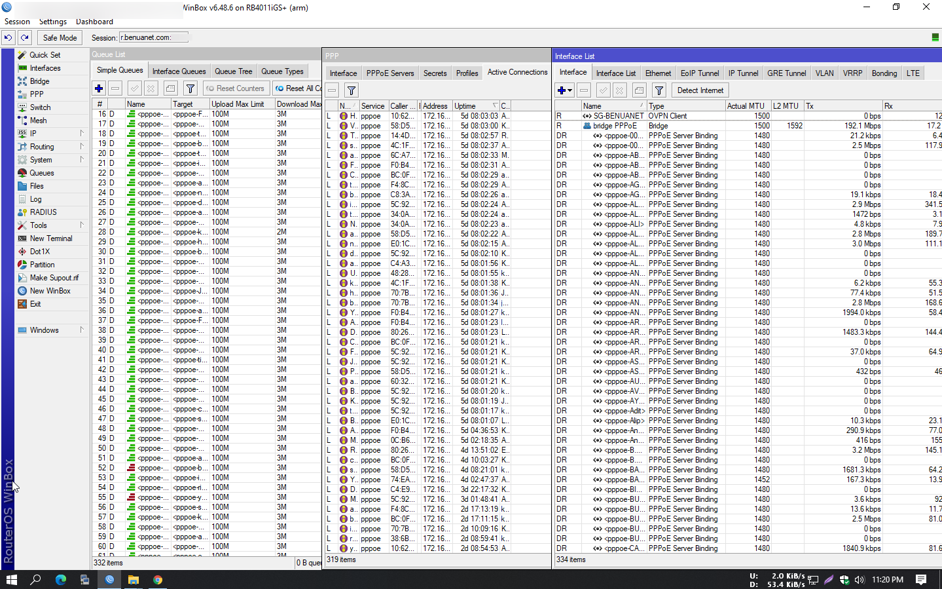Click Reset Counters in Queue List
The image size is (942, 589).
pyautogui.click(x=236, y=88)
